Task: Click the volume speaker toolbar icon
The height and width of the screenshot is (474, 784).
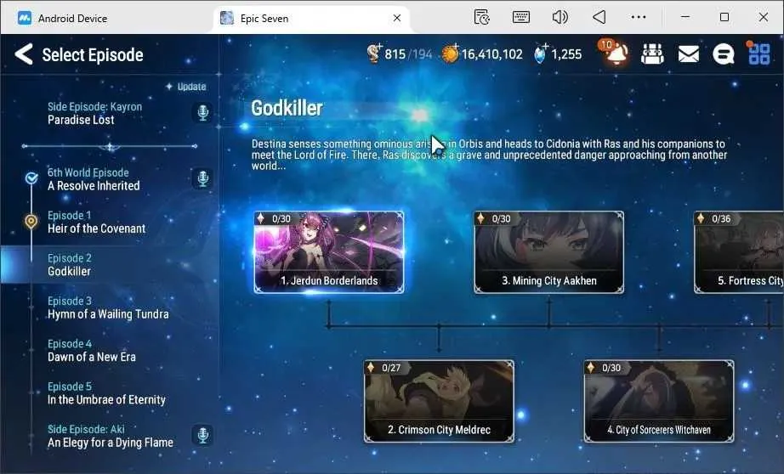Action: pos(560,18)
